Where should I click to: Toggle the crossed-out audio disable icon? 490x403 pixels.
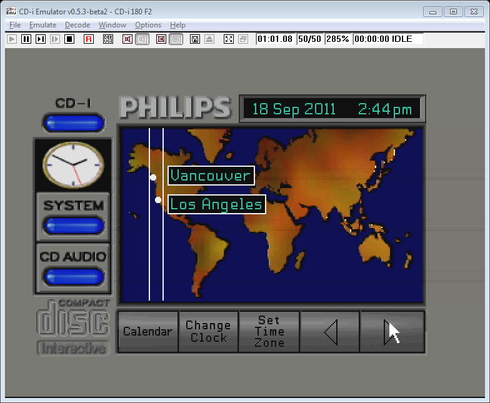pos(127,39)
